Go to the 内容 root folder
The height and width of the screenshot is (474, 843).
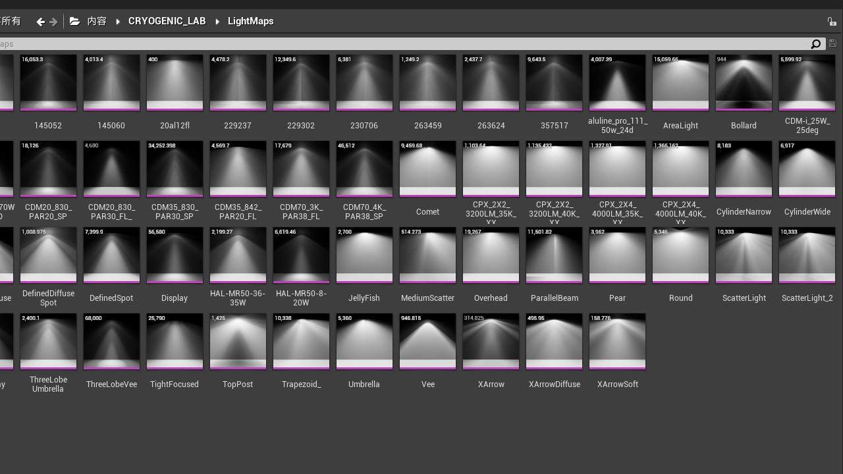point(97,22)
